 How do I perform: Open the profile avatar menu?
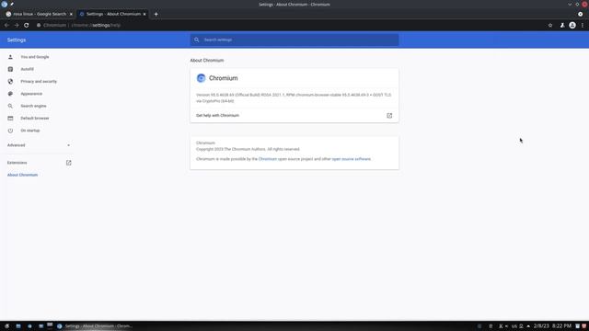point(572,25)
